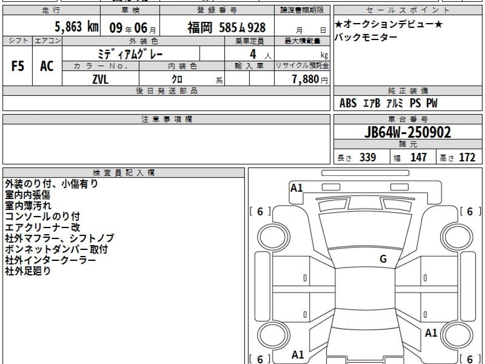Click the G mark on the windshield
485x364 pixels.
[383, 259]
